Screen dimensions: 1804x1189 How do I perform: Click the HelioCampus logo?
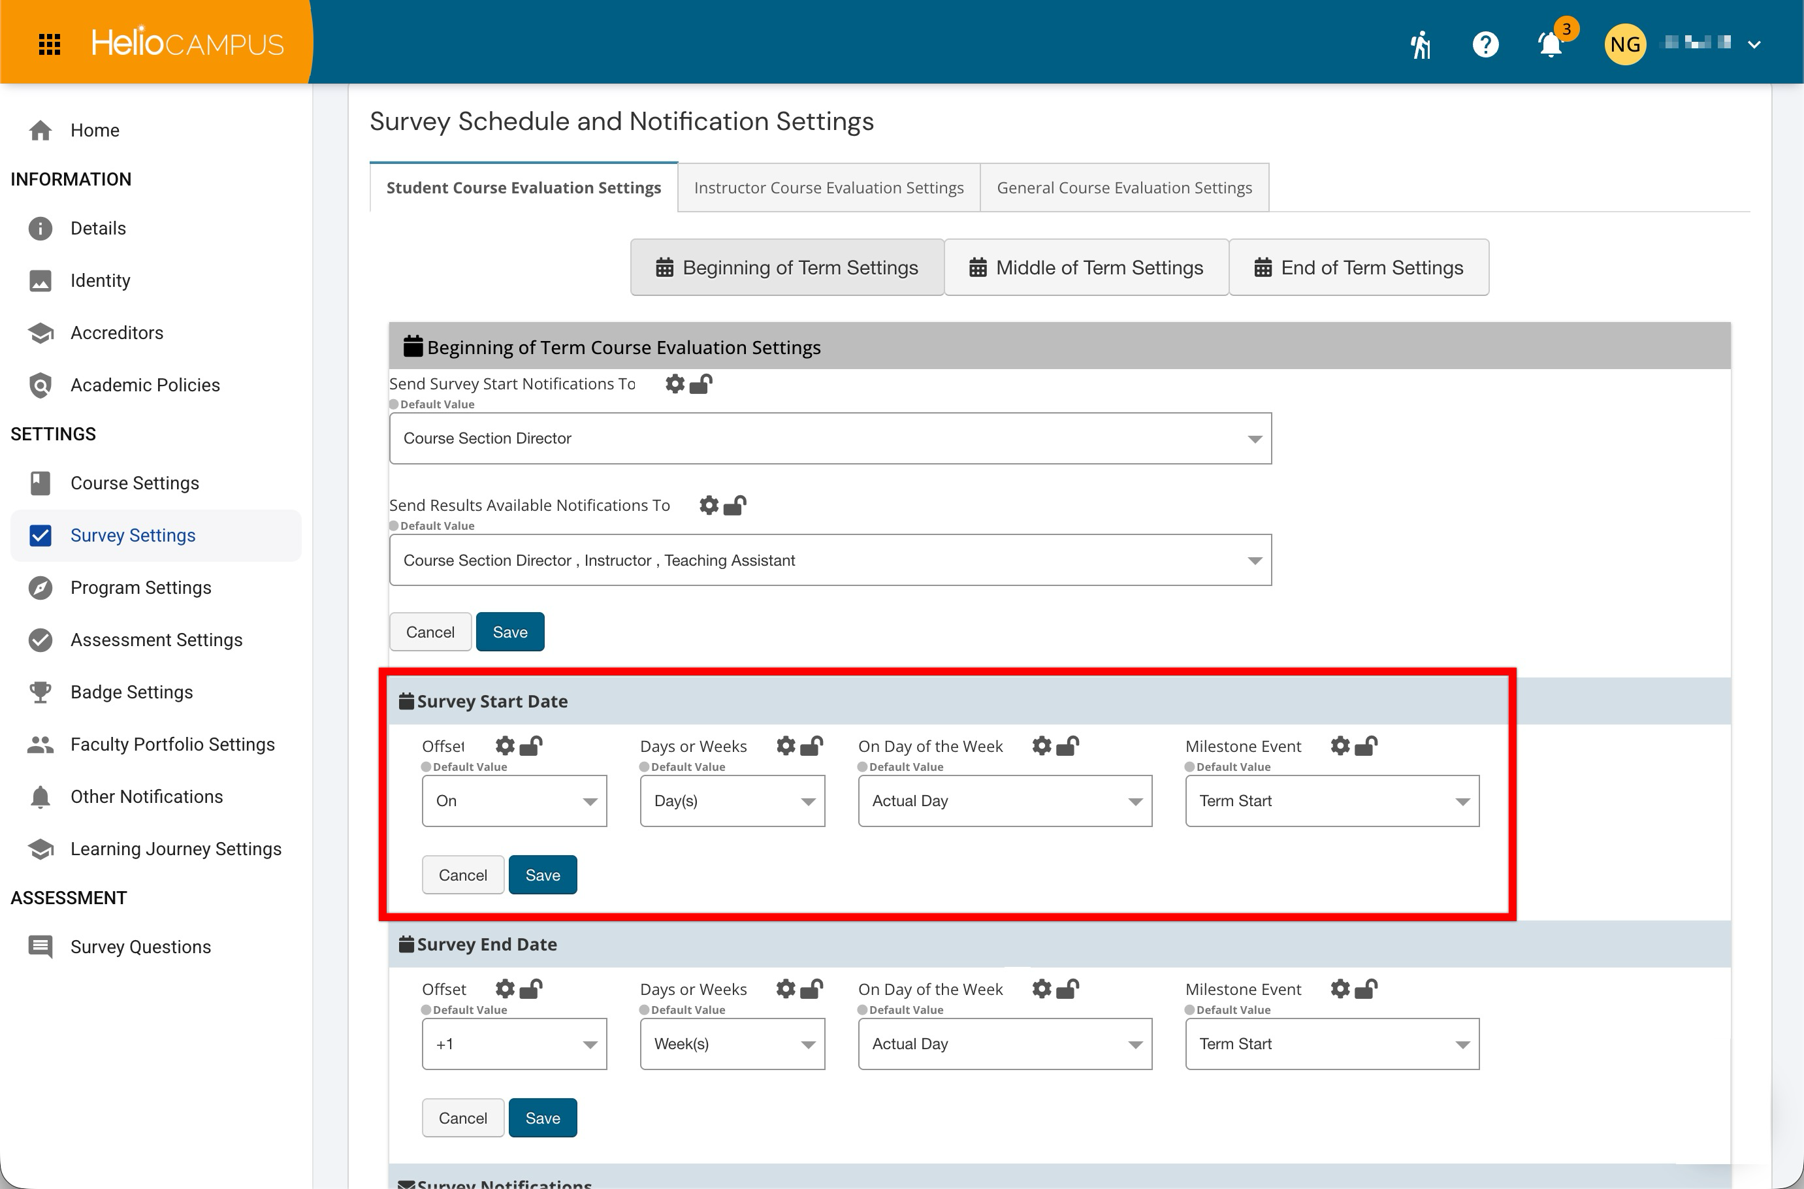(x=187, y=42)
